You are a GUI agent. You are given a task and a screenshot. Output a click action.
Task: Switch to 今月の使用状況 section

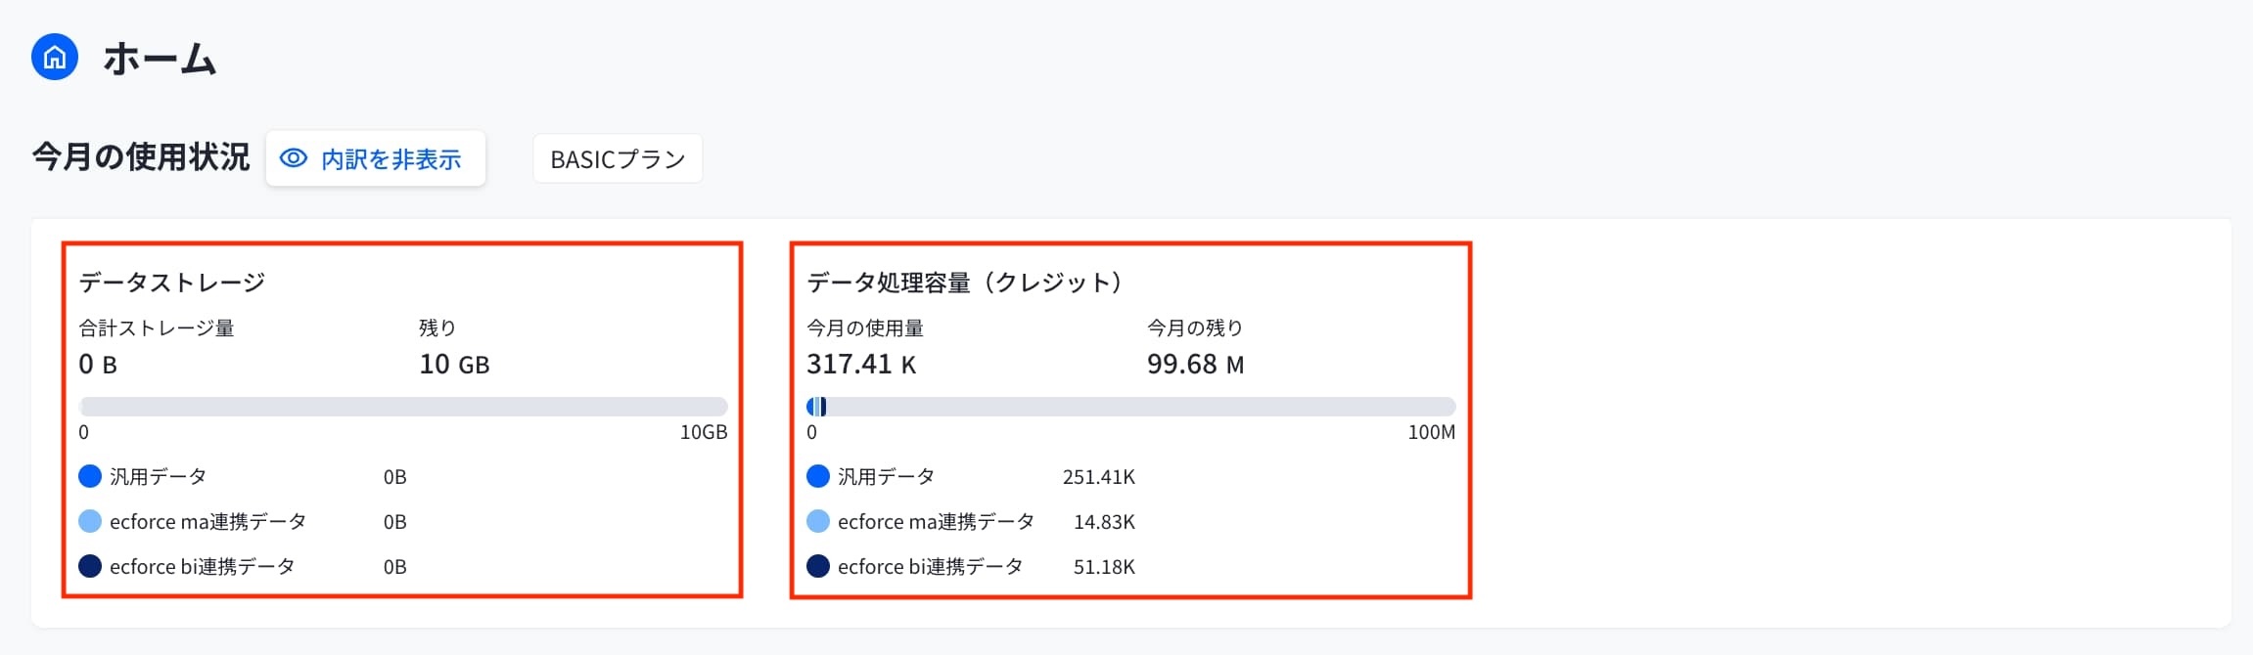click(137, 154)
